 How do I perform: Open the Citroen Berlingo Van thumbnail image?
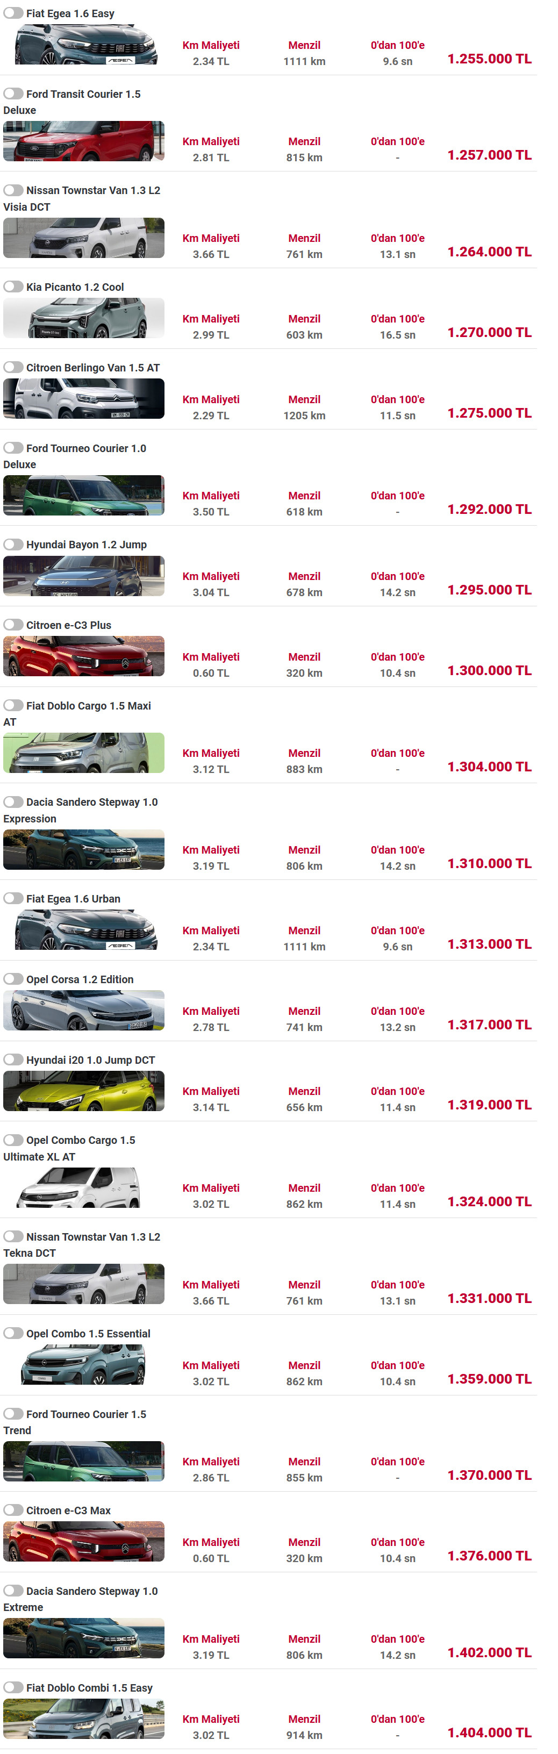(84, 398)
